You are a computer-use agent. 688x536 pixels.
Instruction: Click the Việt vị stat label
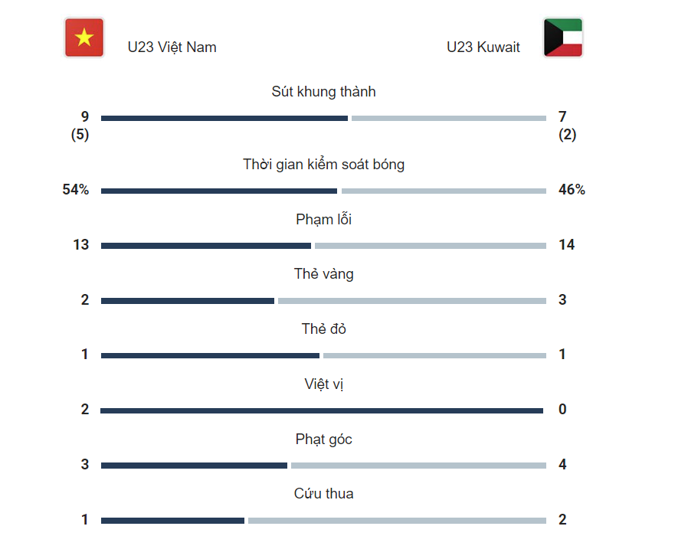323,384
